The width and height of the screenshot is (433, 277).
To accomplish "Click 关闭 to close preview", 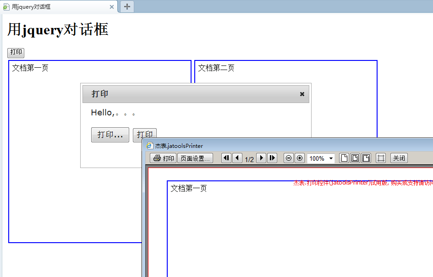I will [399, 158].
